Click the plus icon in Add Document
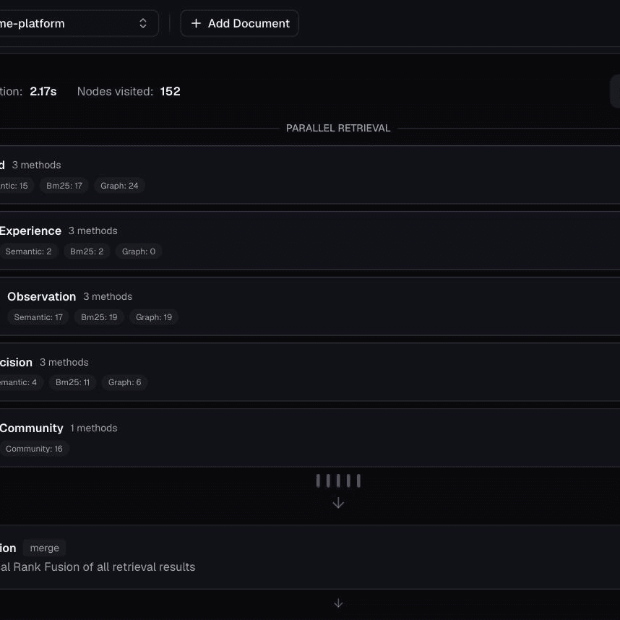Screen dimensions: 620x620 (196, 23)
